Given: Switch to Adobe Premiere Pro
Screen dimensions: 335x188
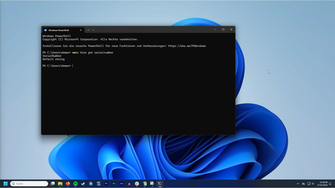Looking at the screenshot, I should [106, 184].
